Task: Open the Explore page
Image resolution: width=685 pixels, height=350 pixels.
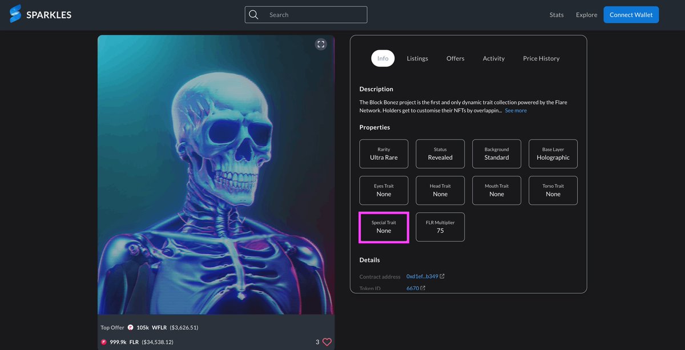Action: (x=586, y=15)
